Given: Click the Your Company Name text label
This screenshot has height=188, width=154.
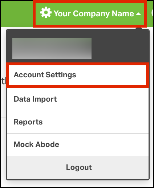Looking at the screenshot, I should click(x=94, y=13).
